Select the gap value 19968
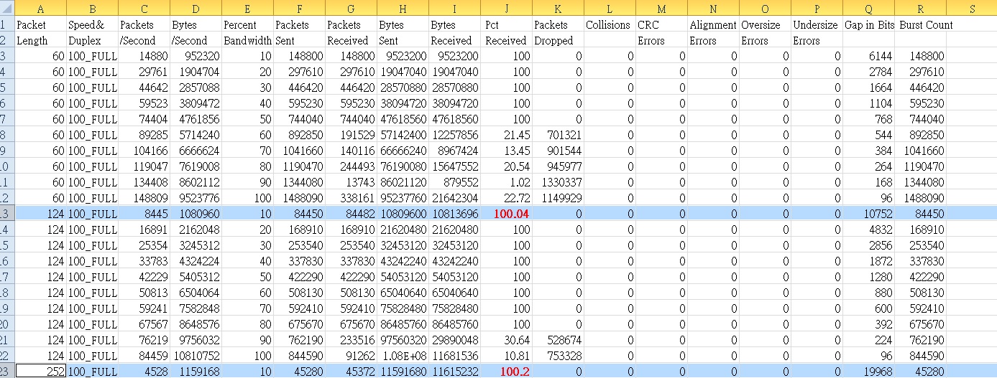Image resolution: width=997 pixels, height=378 pixels. click(x=868, y=372)
